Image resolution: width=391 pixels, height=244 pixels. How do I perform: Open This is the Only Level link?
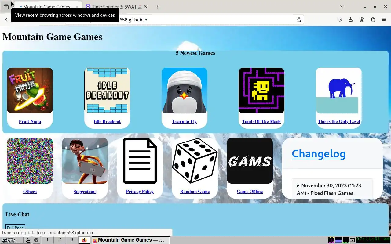click(x=339, y=121)
